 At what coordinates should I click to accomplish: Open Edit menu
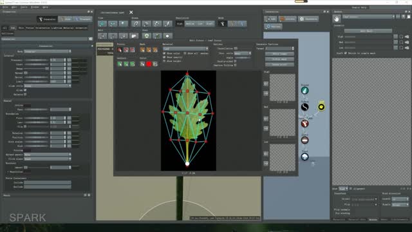pyautogui.click(x=14, y=7)
